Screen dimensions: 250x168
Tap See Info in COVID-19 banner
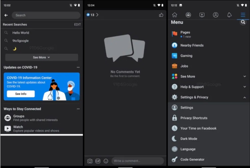pyautogui.click(x=21, y=94)
